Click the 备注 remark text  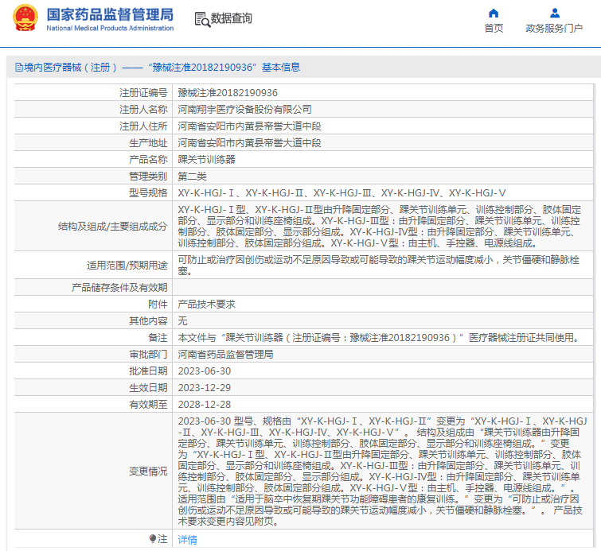379,338
